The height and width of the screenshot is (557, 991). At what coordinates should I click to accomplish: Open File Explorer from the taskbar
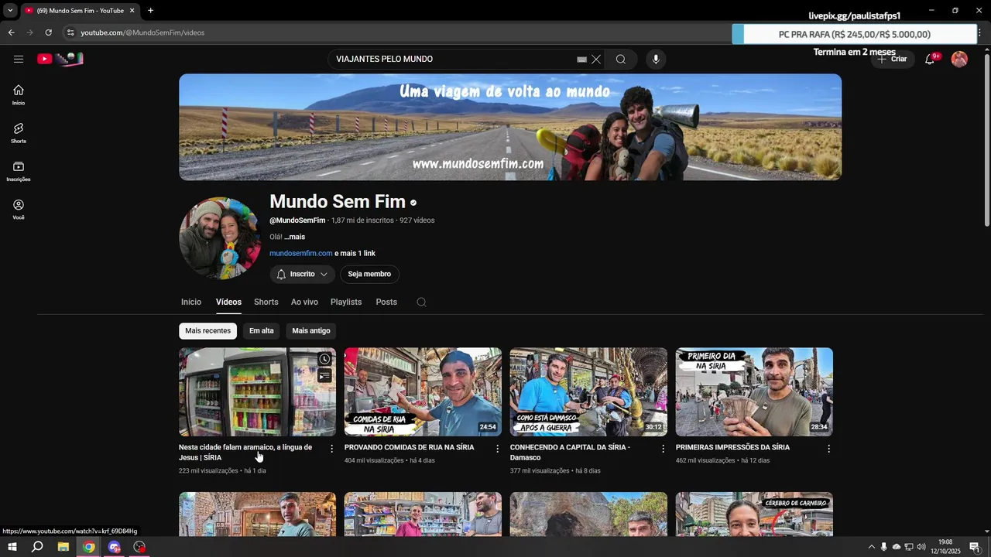[63, 547]
